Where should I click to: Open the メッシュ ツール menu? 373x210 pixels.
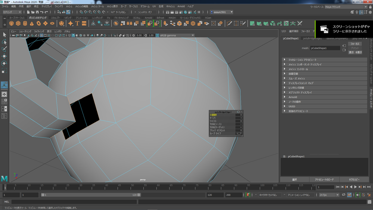pos(97,6)
